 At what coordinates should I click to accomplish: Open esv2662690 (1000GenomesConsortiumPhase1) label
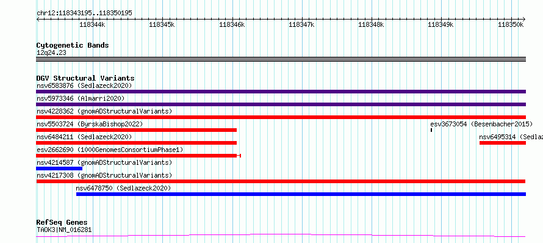110,150
